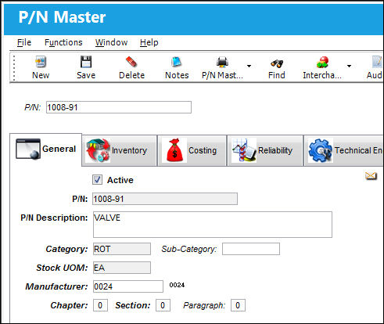Click the P/N Description text box
Viewport: 384px width, 324px height.
coord(213,225)
